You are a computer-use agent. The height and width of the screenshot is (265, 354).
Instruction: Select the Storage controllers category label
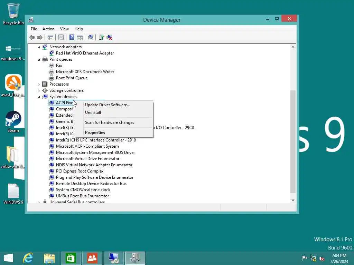(x=66, y=90)
